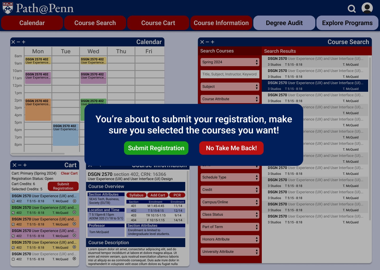Image resolution: width=380 pixels, height=270 pixels.
Task: Select the highlighted DSGN 2570 search result
Action: (x=315, y=86)
